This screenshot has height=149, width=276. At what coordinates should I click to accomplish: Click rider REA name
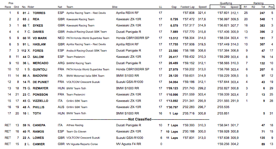[x=36, y=19]
